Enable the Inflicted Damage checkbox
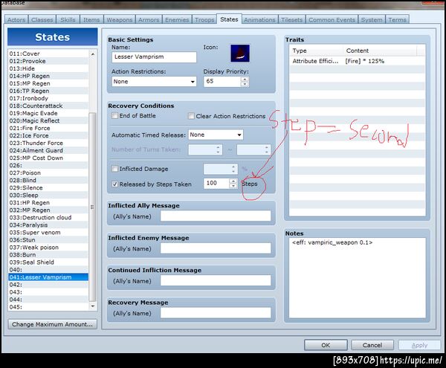Viewport: 446px width, 368px height. (x=114, y=169)
